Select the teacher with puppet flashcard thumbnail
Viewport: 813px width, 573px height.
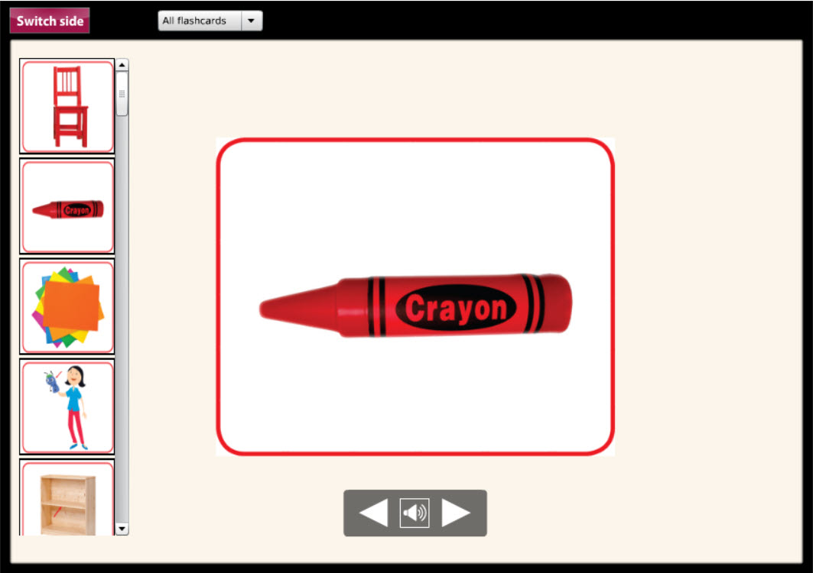point(67,407)
